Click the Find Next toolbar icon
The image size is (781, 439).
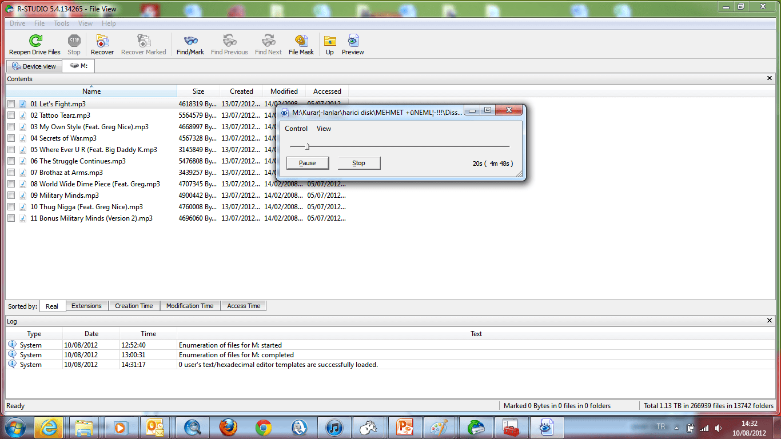point(268,43)
